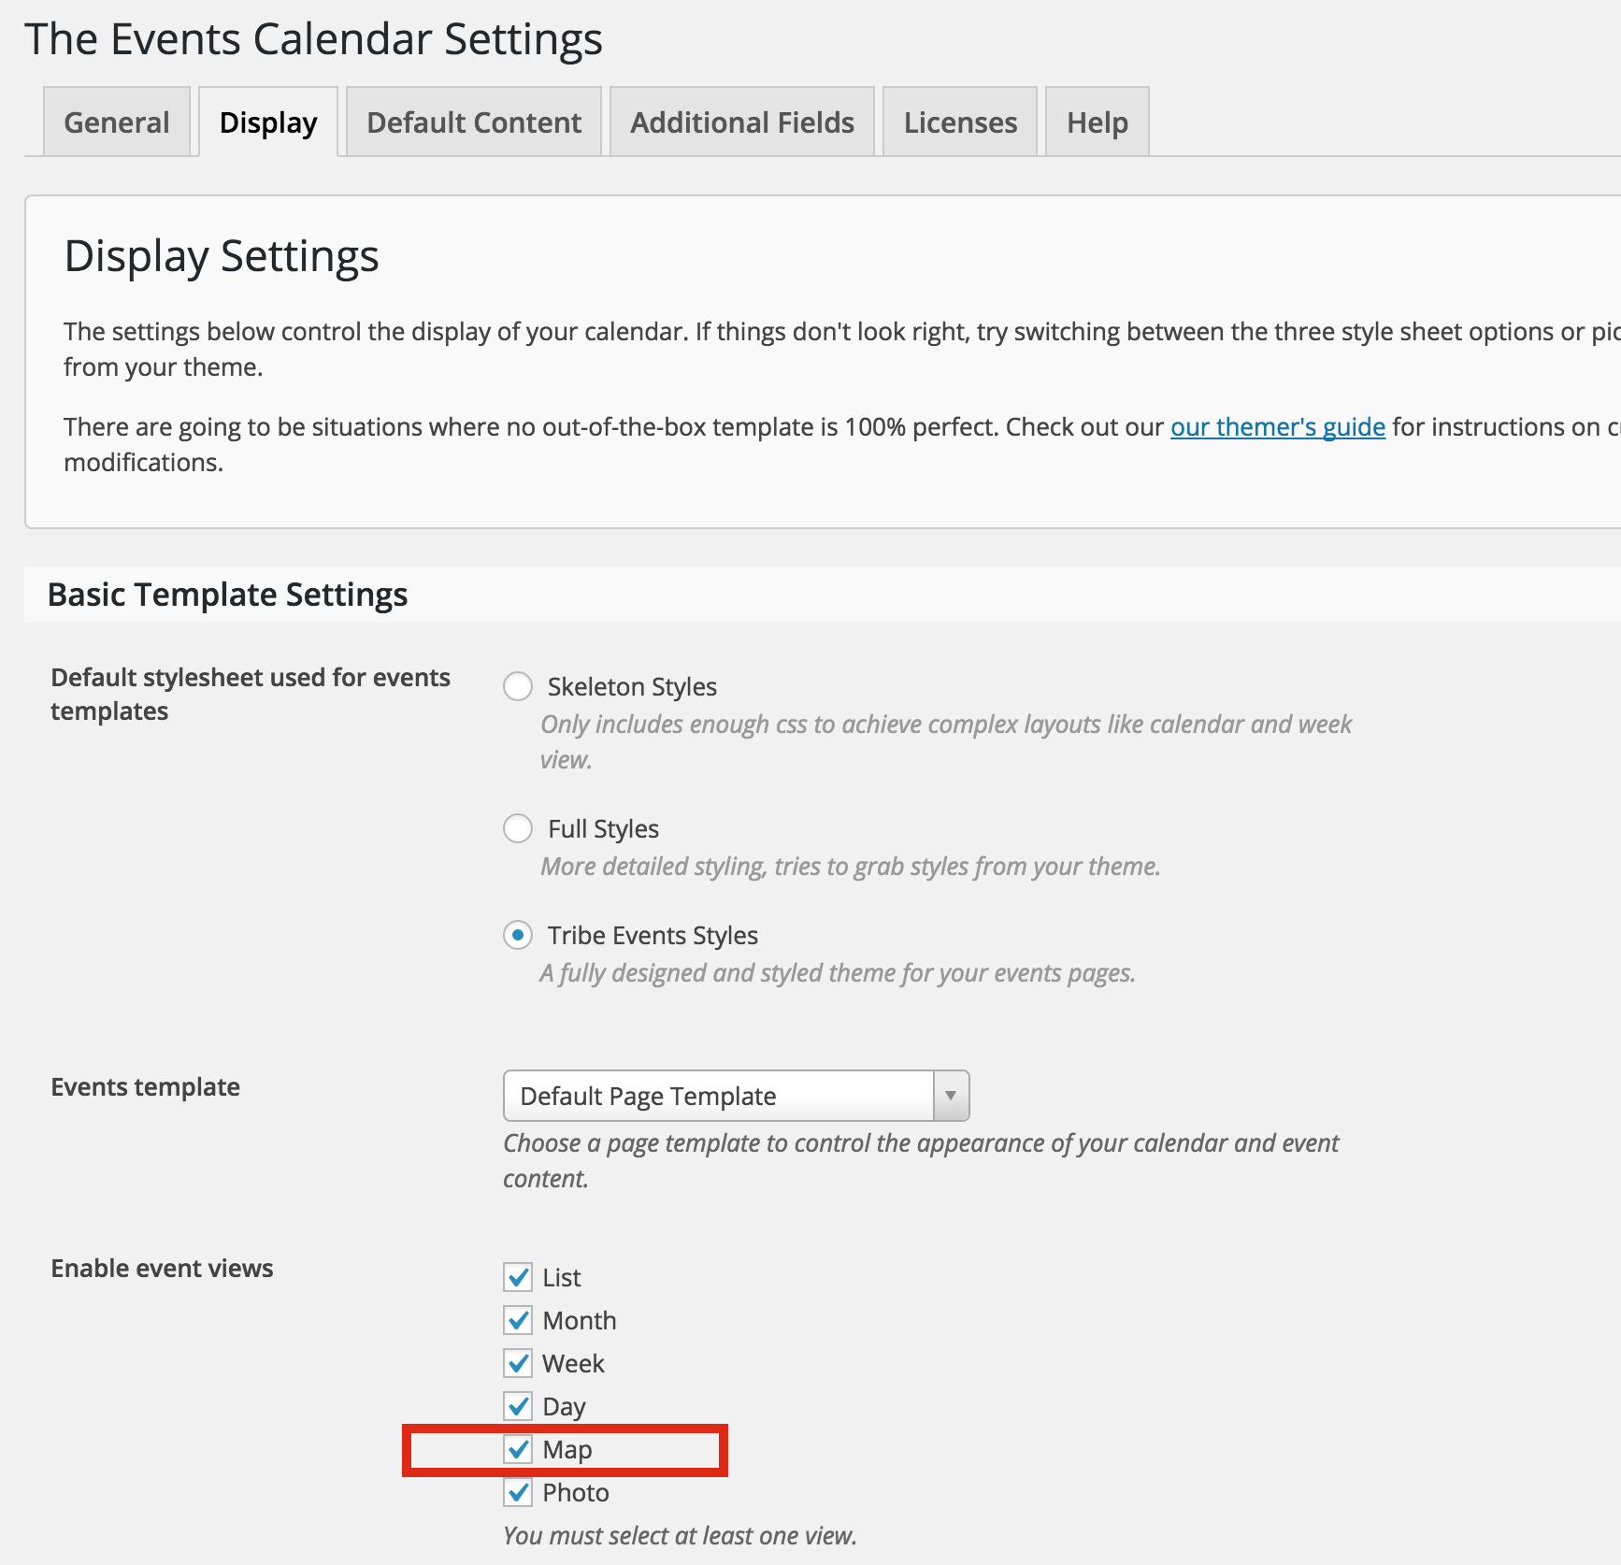The height and width of the screenshot is (1565, 1621).
Task: Go to the Additional Fields tab
Action: click(742, 122)
